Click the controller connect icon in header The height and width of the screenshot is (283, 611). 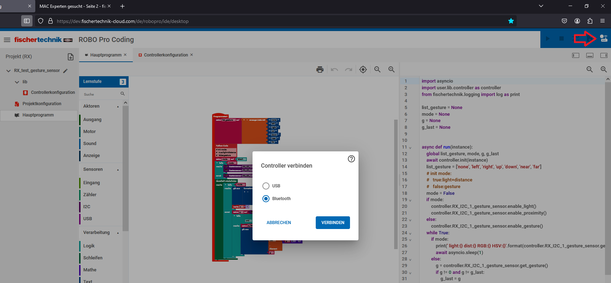[604, 38]
